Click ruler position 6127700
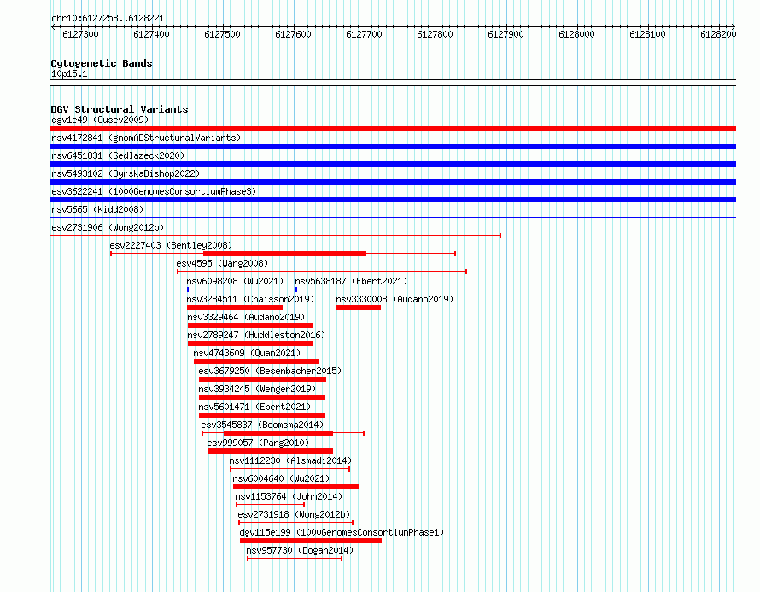 [364, 34]
